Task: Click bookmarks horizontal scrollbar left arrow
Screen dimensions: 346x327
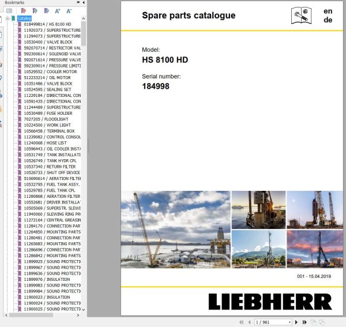Action: [6, 315]
